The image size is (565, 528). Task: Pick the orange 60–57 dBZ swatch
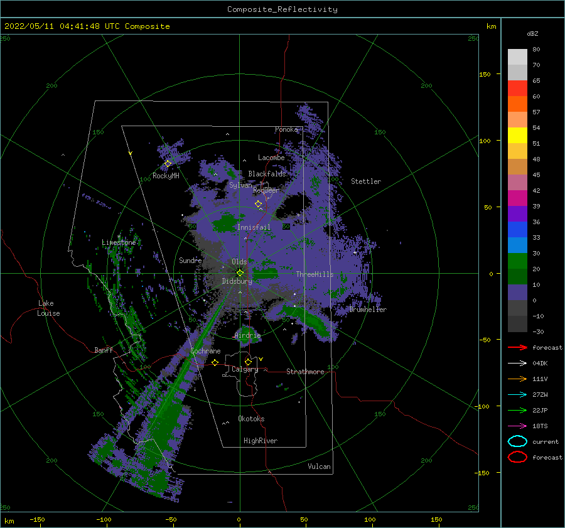517,104
